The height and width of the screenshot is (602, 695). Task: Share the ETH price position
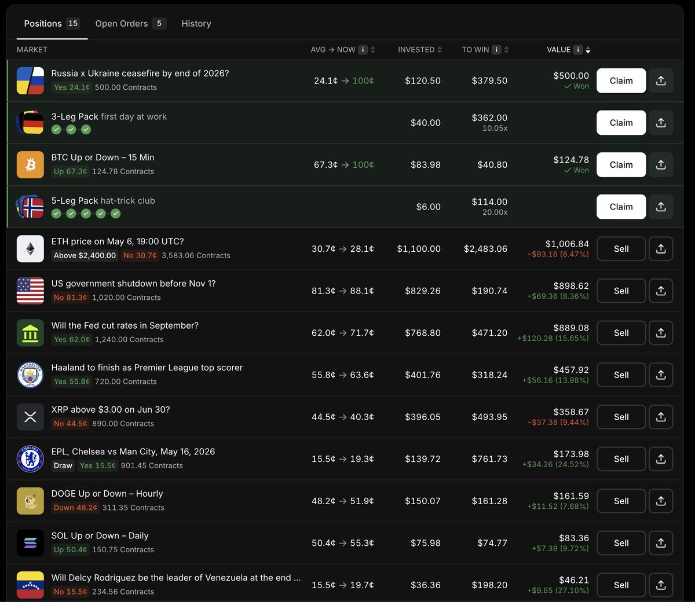[661, 249]
